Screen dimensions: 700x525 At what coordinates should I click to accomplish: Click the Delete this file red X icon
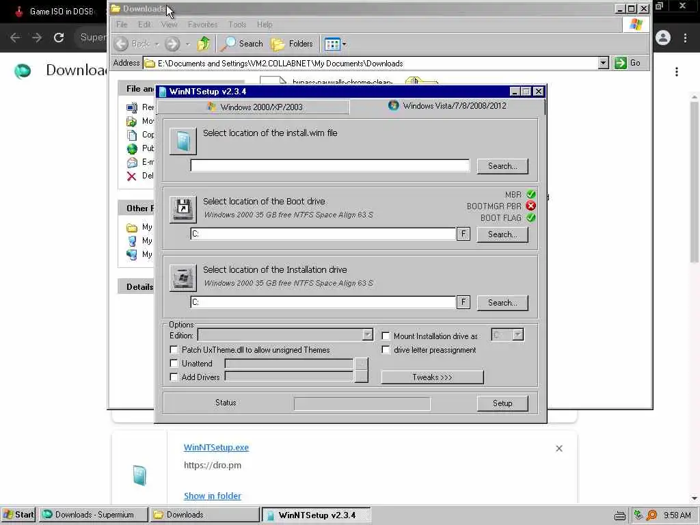point(131,176)
